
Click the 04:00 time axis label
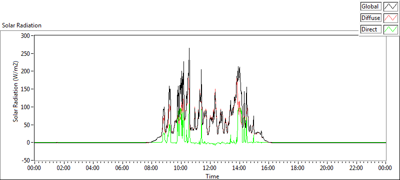[93, 168]
